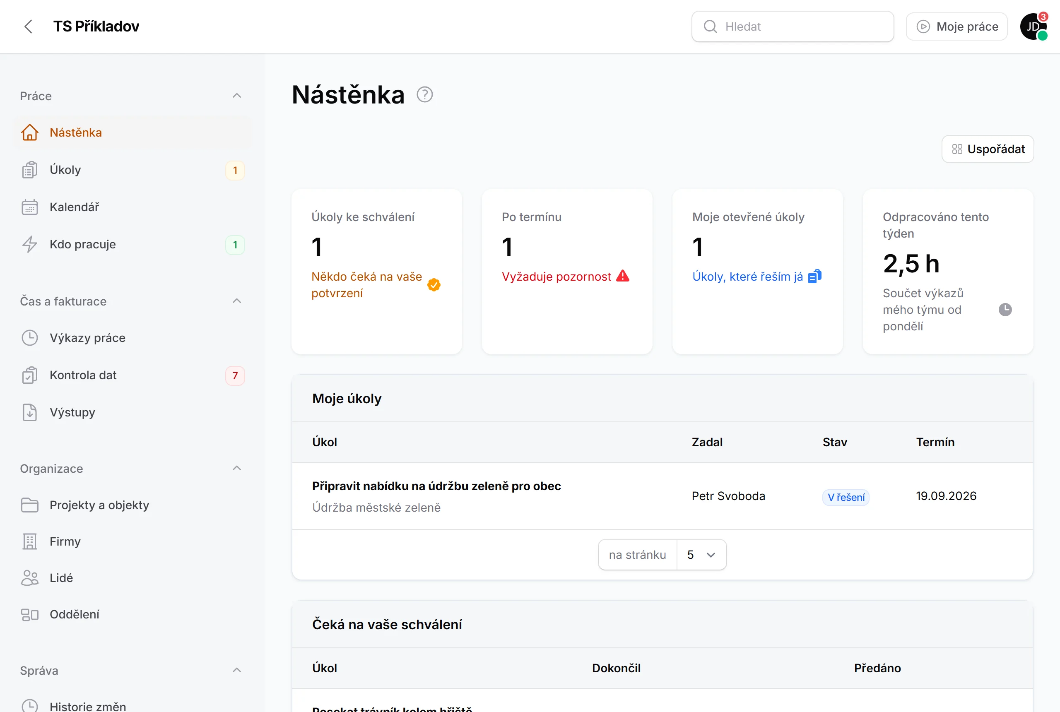The height and width of the screenshot is (712, 1060).
Task: Click the Projekty a objekty folder icon
Action: pyautogui.click(x=29, y=505)
